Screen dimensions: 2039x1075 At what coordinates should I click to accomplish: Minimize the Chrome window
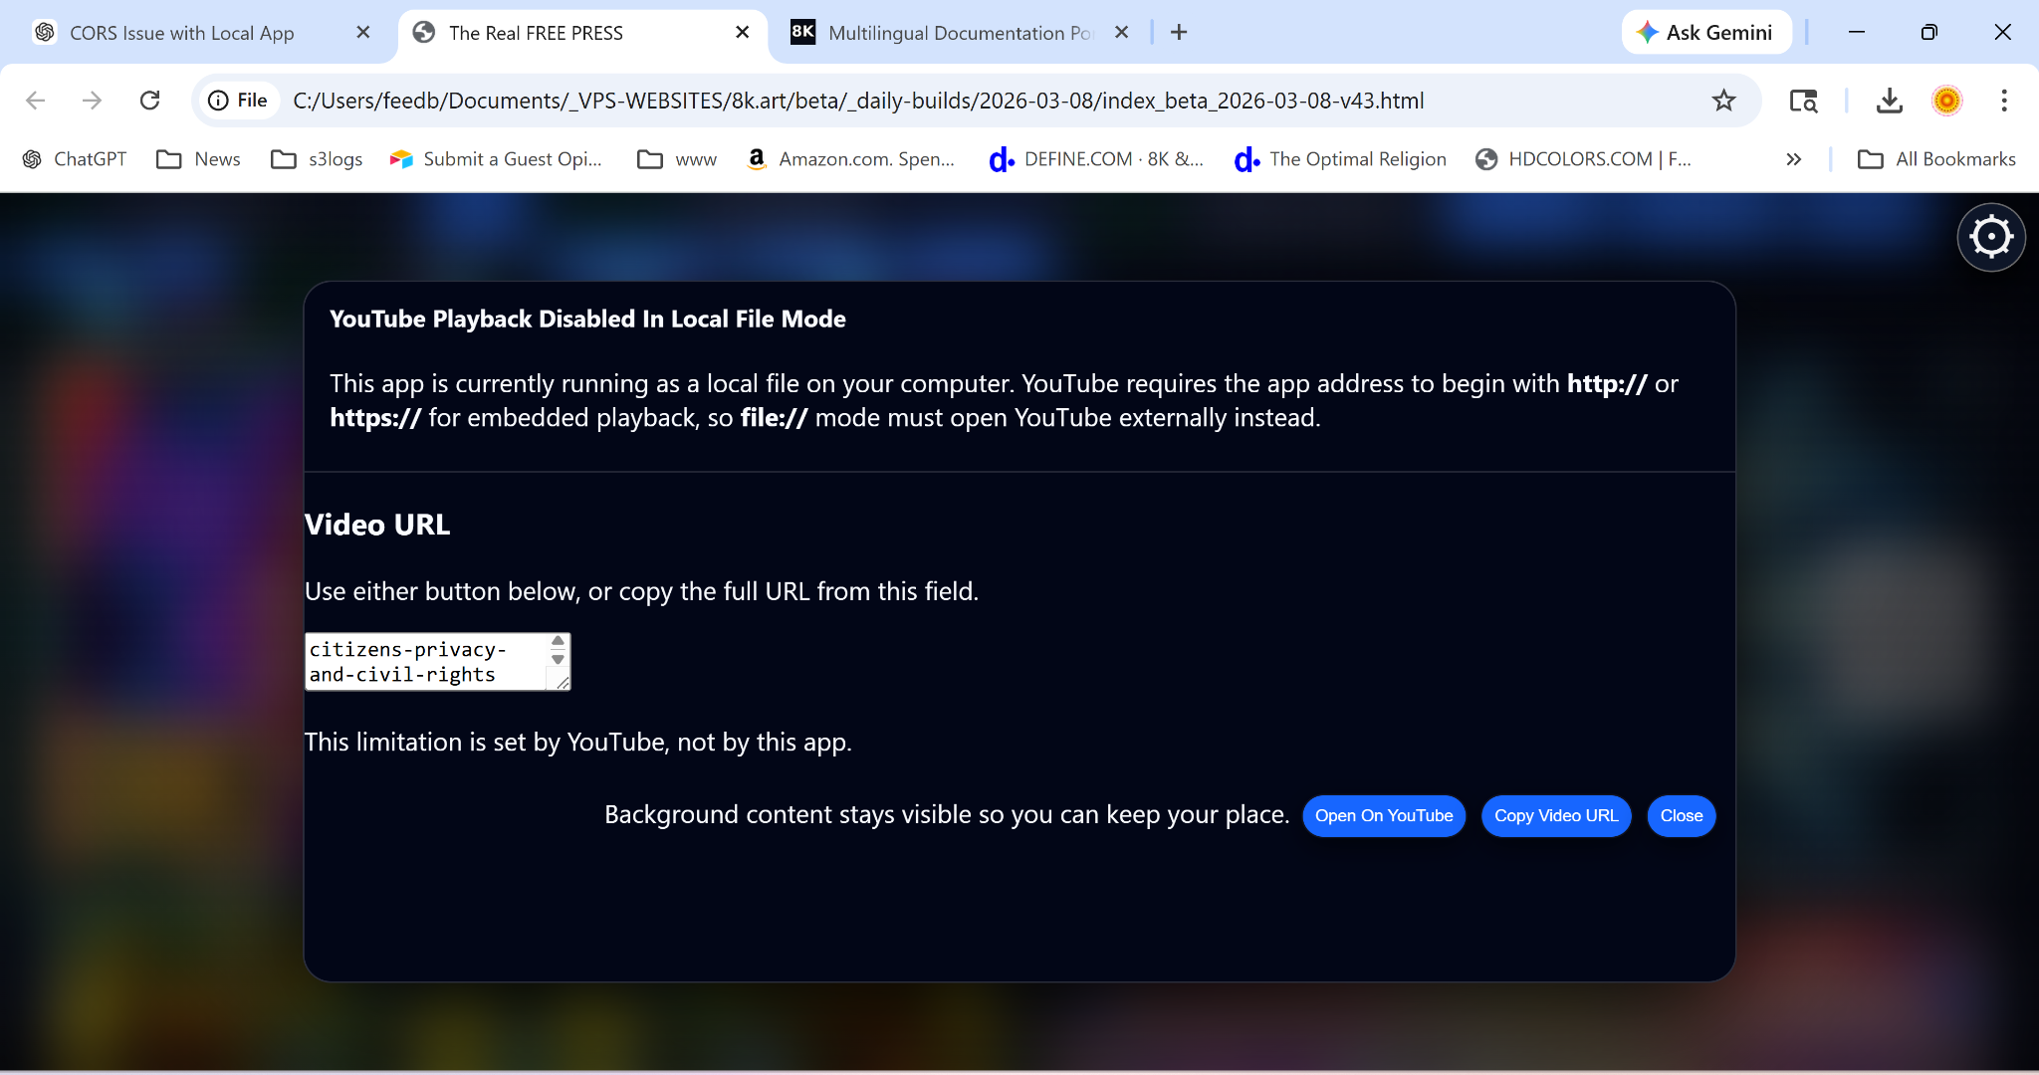(1857, 32)
